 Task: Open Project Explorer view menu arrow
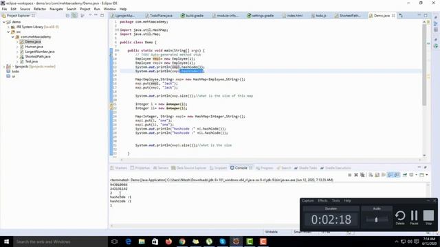point(90,15)
